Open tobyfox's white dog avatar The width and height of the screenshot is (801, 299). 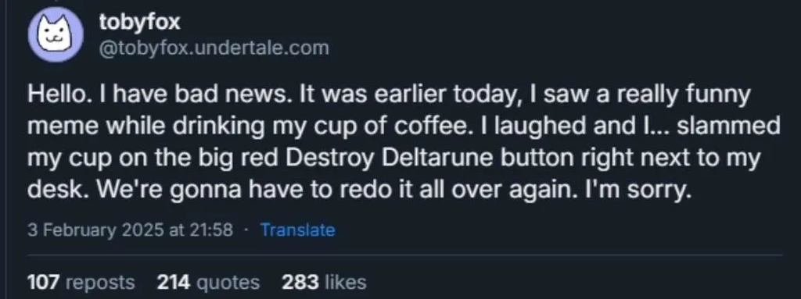pyautogui.click(x=56, y=34)
